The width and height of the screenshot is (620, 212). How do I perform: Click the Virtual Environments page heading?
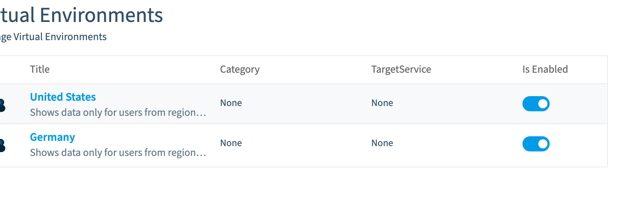coord(81,15)
